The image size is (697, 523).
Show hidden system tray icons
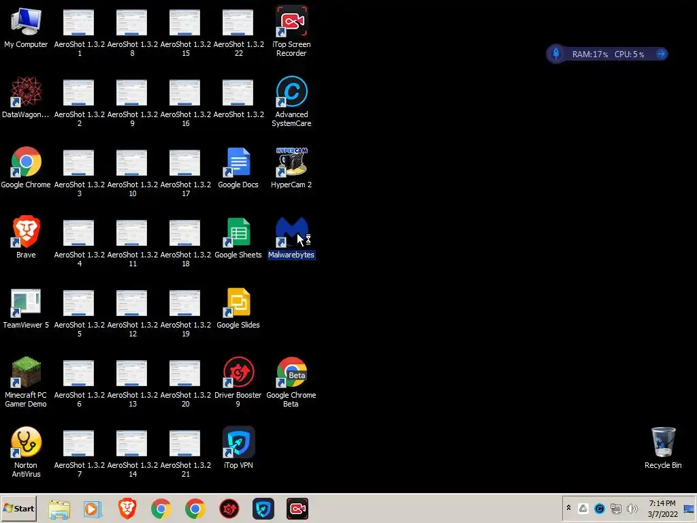click(x=568, y=508)
